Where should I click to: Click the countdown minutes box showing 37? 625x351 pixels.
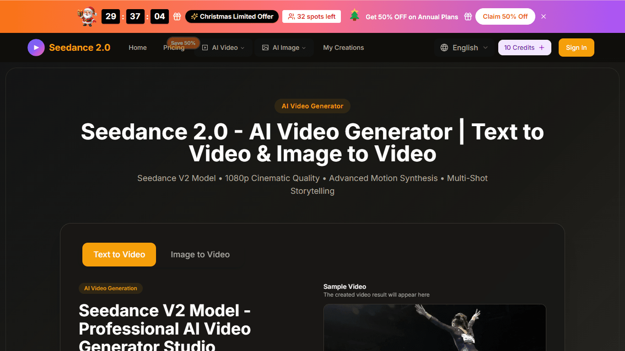click(135, 16)
